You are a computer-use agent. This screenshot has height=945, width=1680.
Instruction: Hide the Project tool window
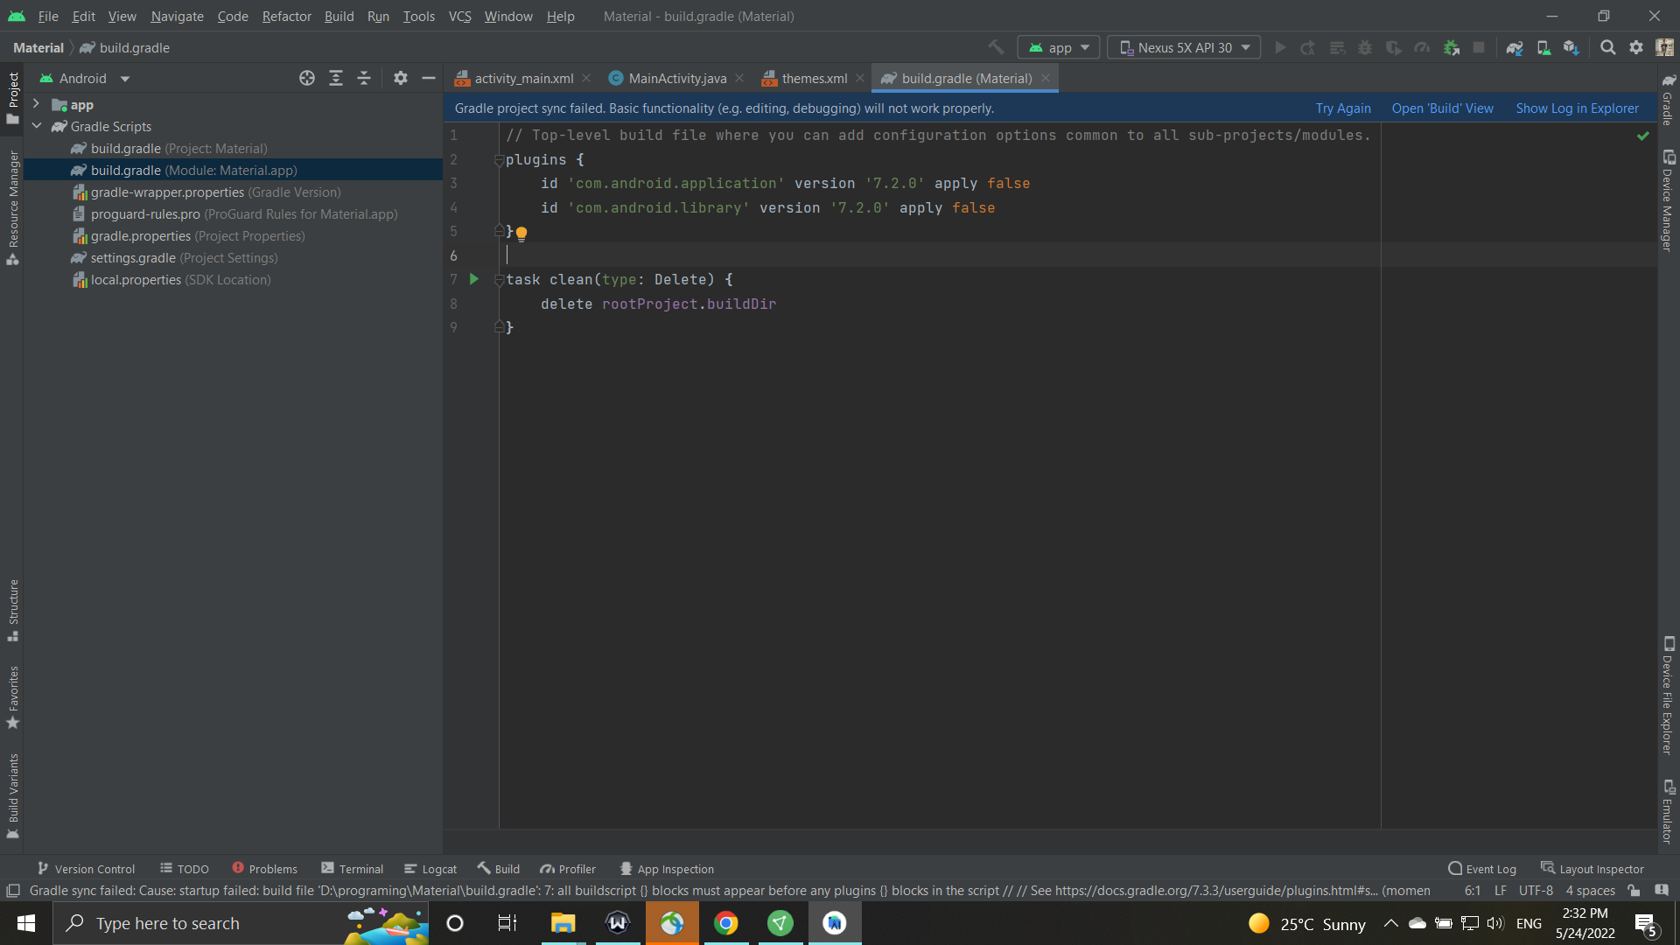(429, 78)
